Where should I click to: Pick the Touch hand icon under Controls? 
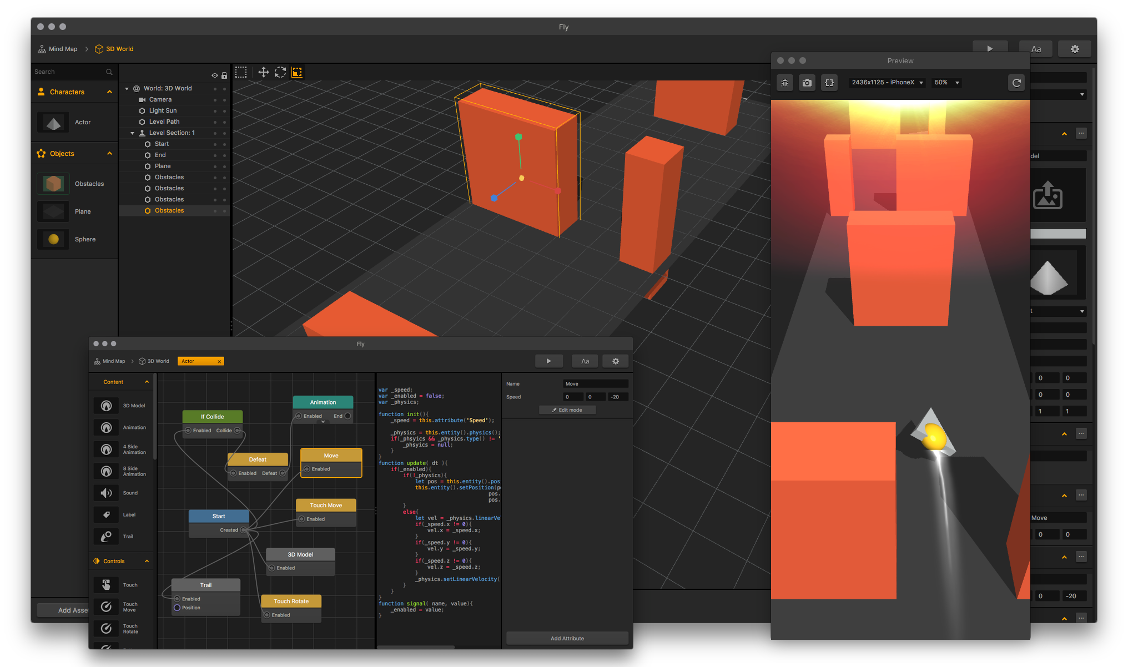pyautogui.click(x=106, y=585)
